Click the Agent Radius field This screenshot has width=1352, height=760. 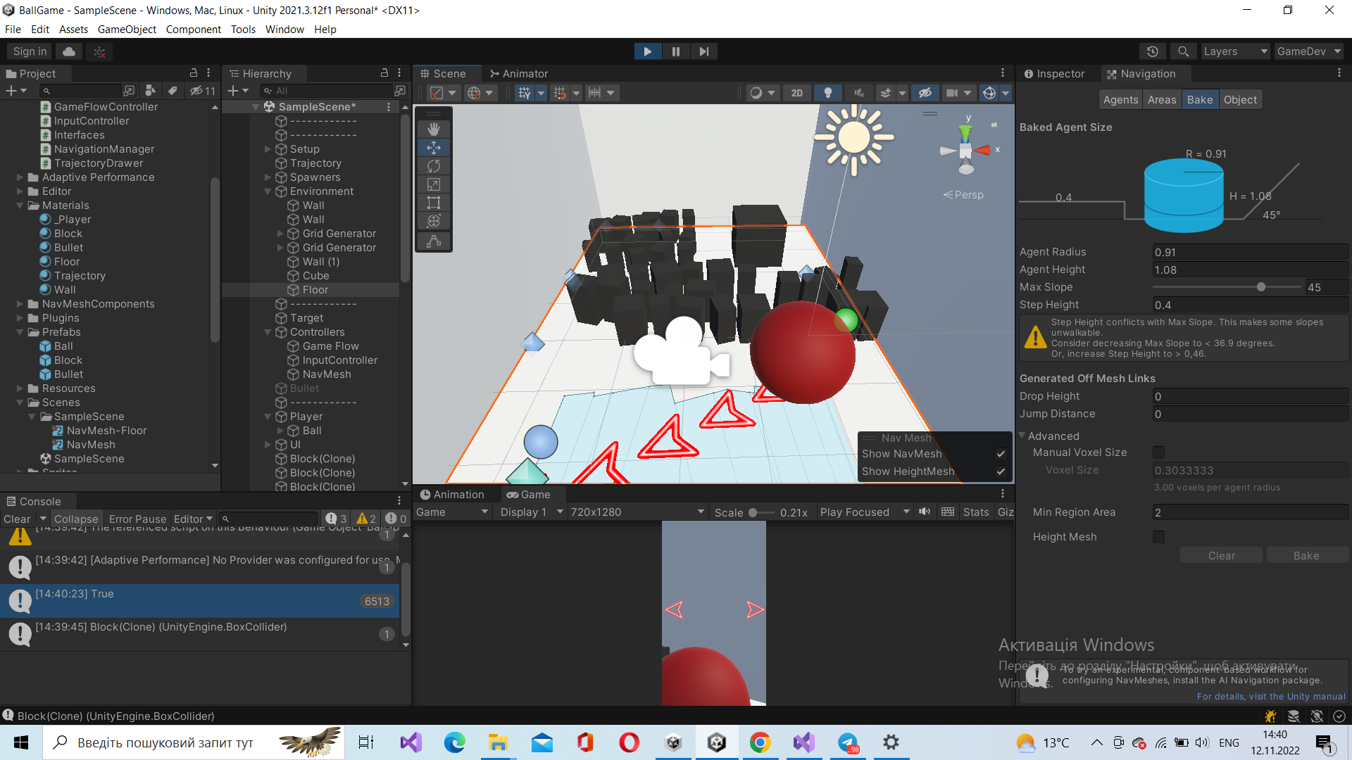click(x=1250, y=252)
